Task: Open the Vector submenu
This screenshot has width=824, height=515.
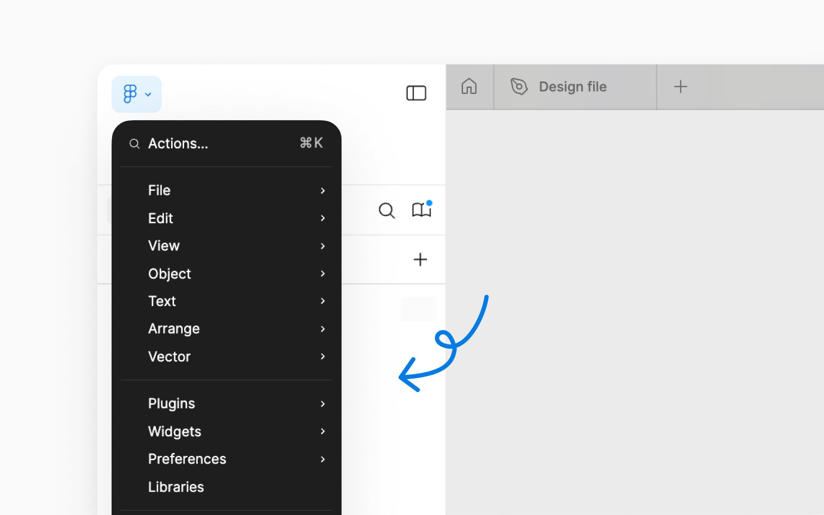Action: tap(227, 356)
